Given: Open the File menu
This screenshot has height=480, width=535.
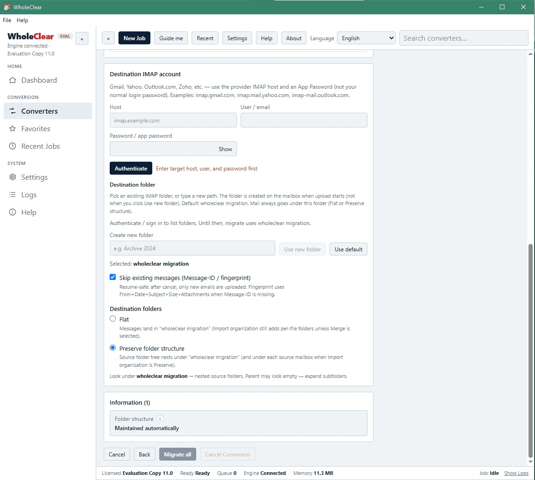Looking at the screenshot, I should (7, 20).
